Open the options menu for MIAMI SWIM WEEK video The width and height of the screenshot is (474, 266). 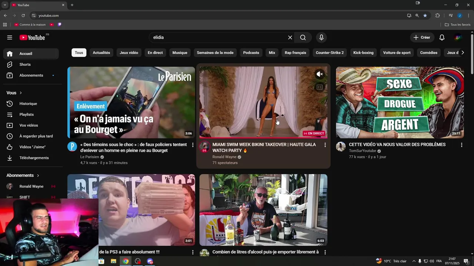point(325,145)
